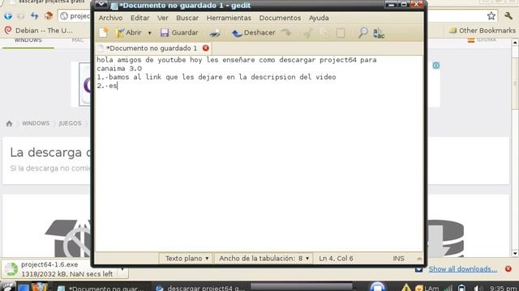
Task: Open the Herramientas menu
Action: 229,18
